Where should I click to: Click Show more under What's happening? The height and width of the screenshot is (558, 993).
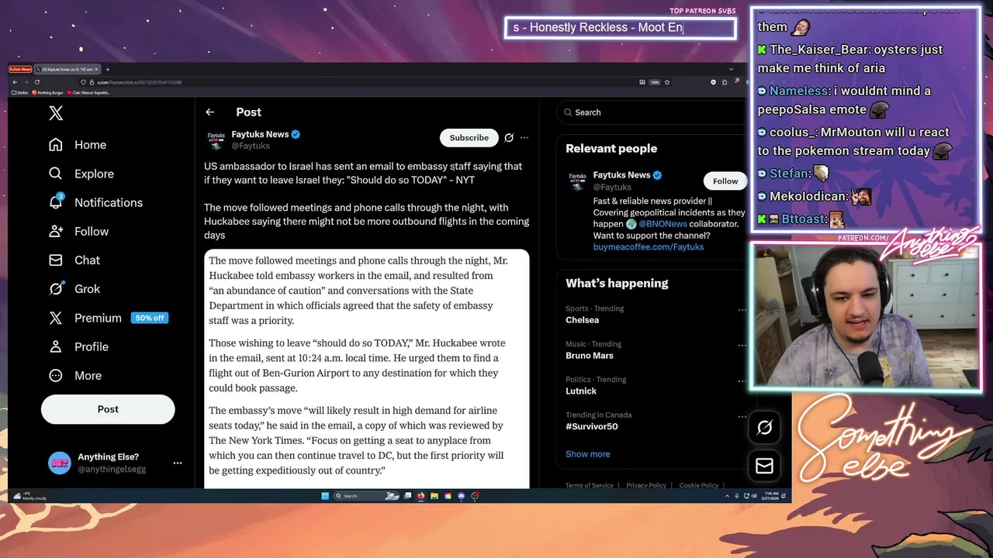pos(588,454)
